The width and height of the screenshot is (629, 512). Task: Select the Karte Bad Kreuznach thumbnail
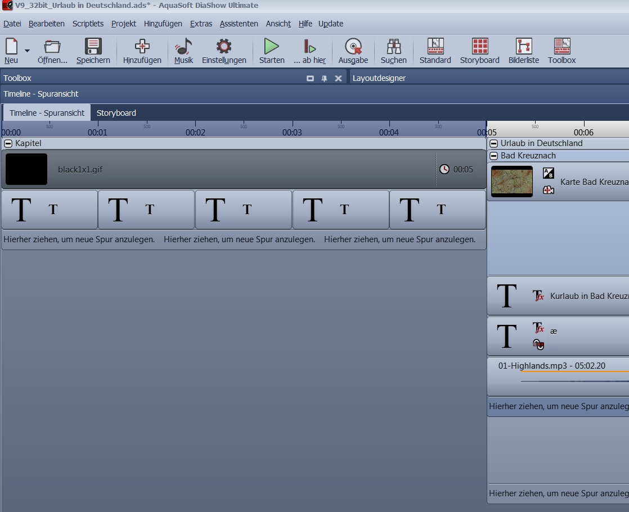click(x=511, y=182)
